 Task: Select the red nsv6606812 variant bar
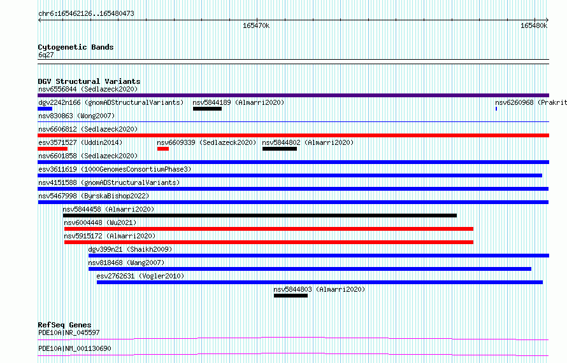pos(293,135)
